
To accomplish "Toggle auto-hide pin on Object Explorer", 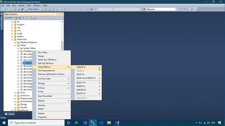I will pyautogui.click(x=60, y=14).
